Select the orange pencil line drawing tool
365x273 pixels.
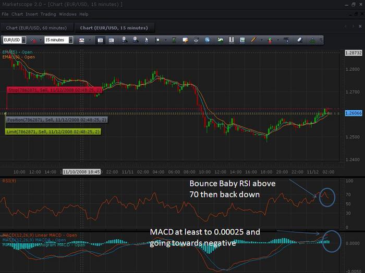click(253, 40)
